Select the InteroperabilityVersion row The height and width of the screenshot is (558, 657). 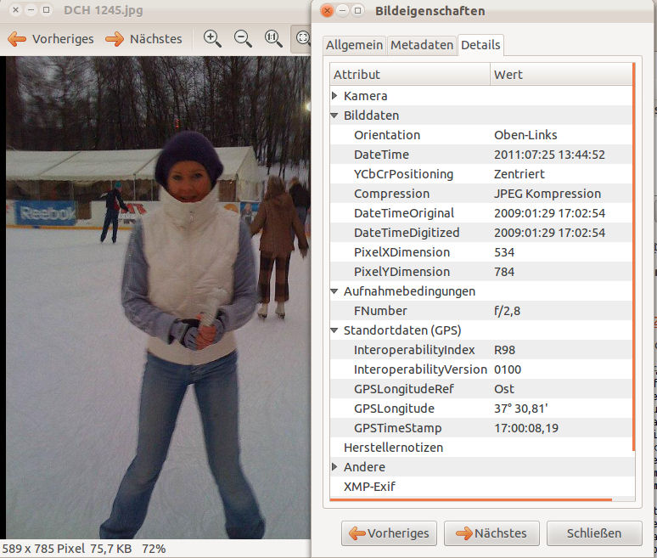(x=481, y=369)
